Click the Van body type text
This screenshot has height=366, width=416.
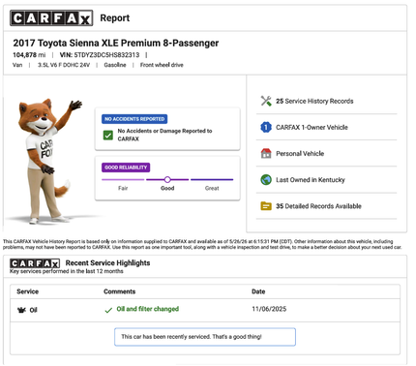point(17,65)
